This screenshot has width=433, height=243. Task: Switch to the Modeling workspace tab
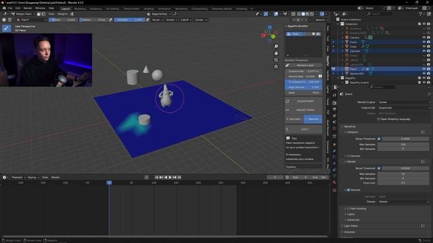[x=80, y=9]
